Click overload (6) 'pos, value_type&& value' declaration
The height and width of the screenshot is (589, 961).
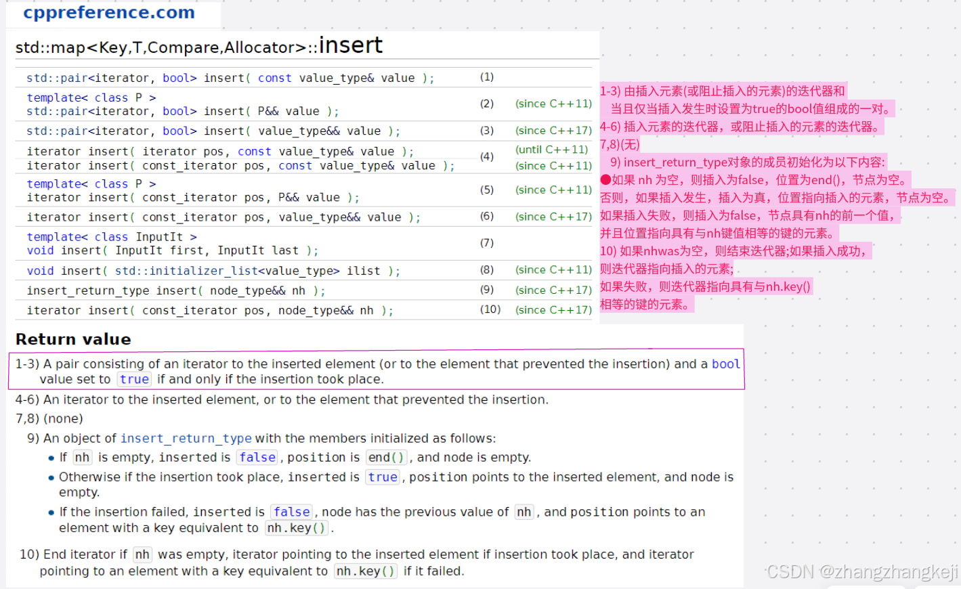pyautogui.click(x=223, y=217)
